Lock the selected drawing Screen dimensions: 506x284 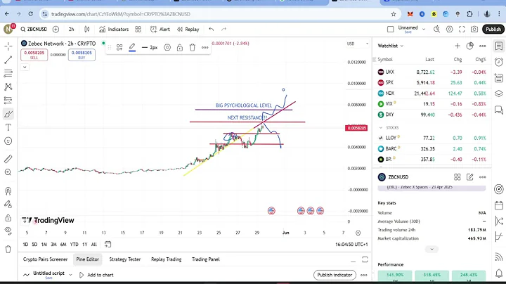coord(180,47)
